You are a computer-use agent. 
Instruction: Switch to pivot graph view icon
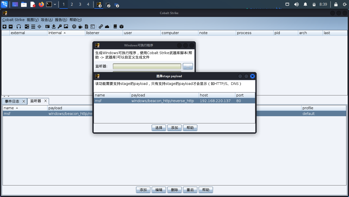point(27,26)
